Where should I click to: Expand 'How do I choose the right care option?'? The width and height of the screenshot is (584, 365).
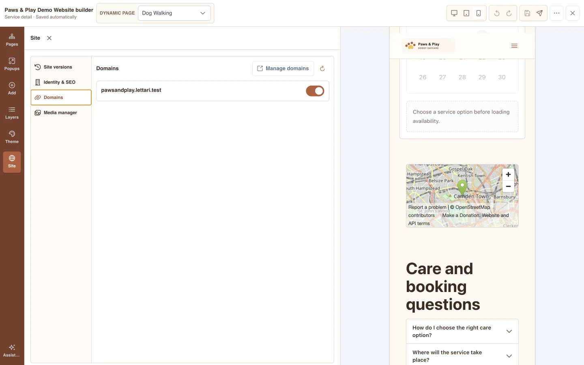pyautogui.click(x=462, y=331)
